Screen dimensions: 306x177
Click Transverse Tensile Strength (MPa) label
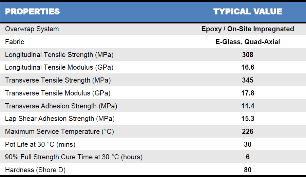click(58, 80)
